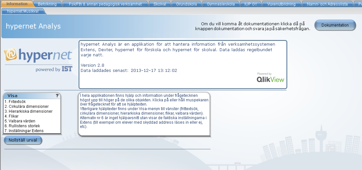
Task: Pick 5. Valbara värden entry
Action: [x=32, y=121]
